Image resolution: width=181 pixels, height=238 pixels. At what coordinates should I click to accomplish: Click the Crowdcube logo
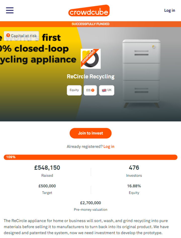coord(89,11)
